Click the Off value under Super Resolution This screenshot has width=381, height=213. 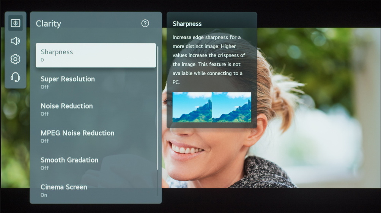44,87
